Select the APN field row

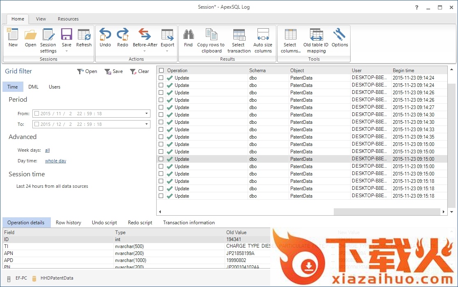point(137,253)
